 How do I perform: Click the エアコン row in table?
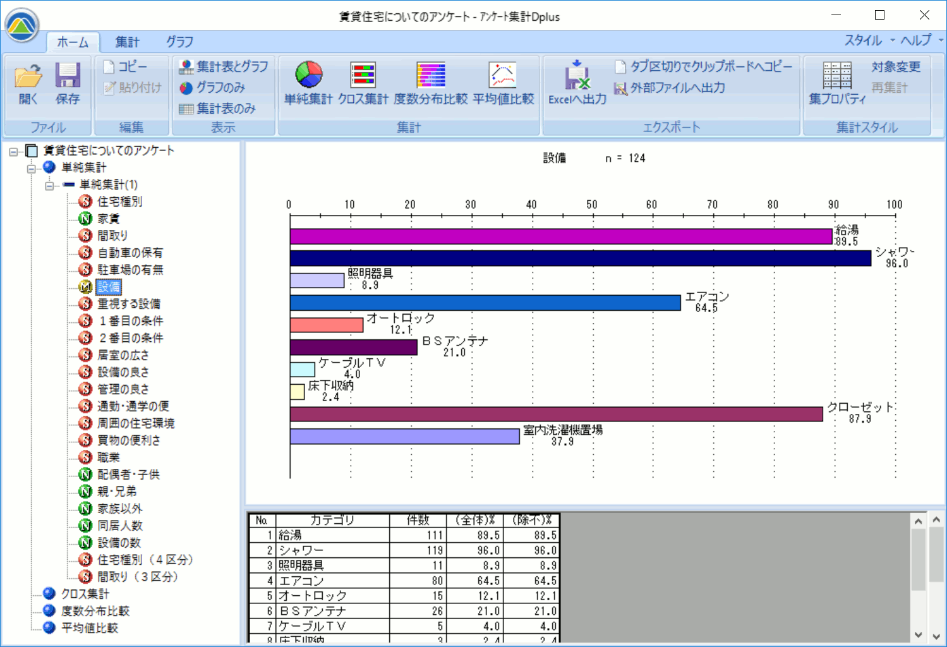404,581
